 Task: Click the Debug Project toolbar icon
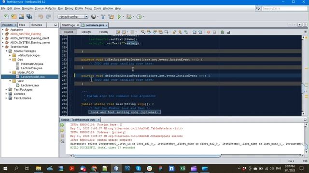pos(129,17)
